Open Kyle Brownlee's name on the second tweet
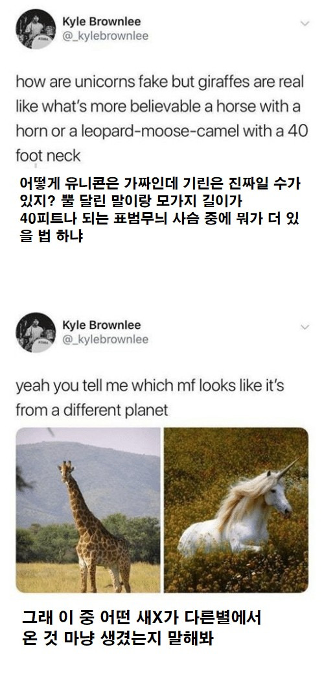324x680 pixels. pyautogui.click(x=101, y=324)
